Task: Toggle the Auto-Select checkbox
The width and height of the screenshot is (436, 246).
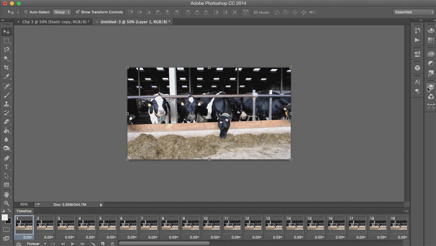Action: click(26, 12)
